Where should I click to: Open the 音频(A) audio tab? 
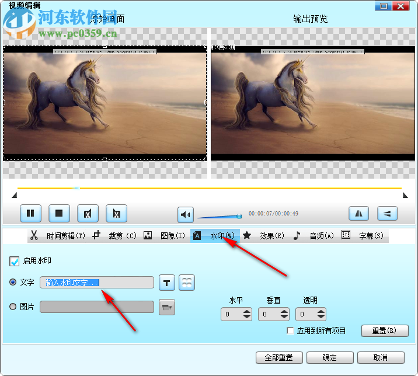pos(322,236)
